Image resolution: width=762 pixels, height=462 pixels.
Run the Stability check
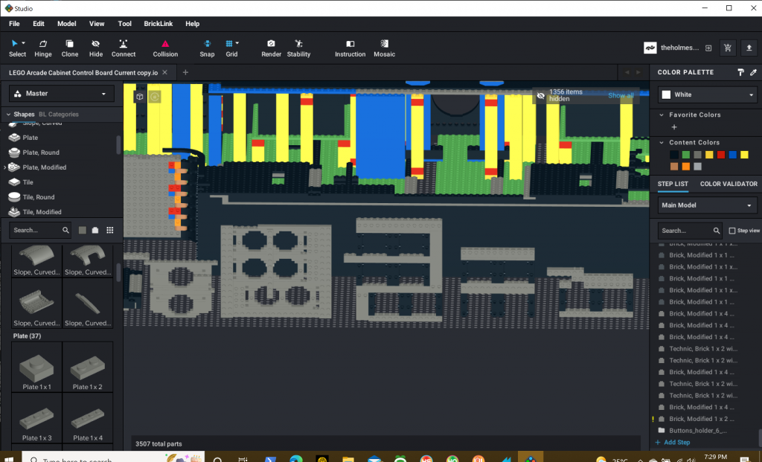pyautogui.click(x=298, y=47)
